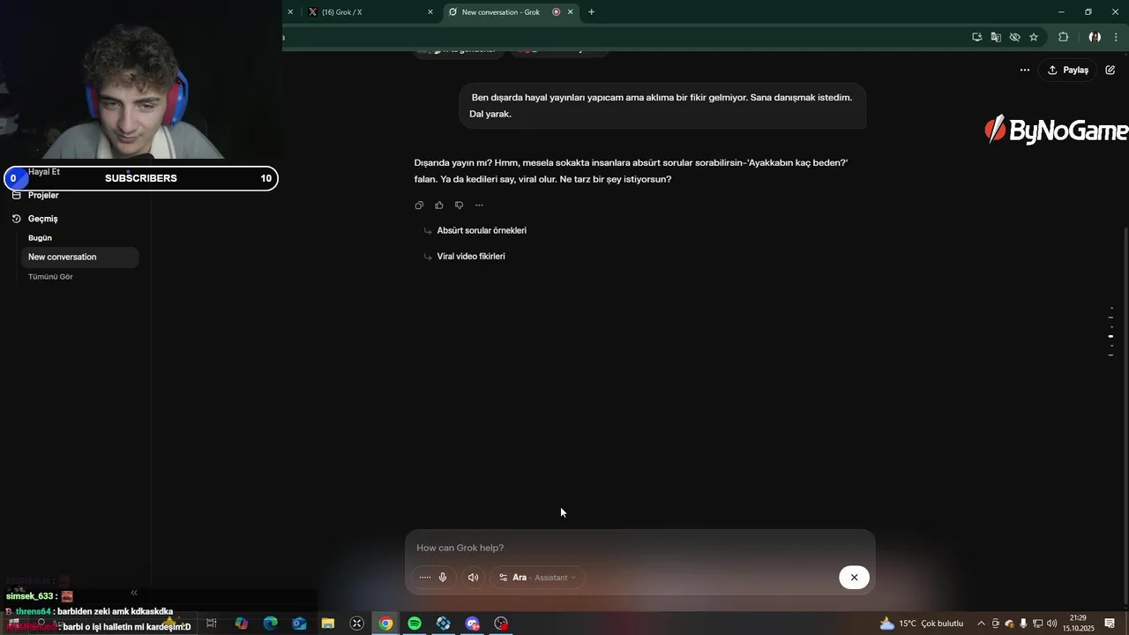This screenshot has height=635, width=1129.
Task: Open a new browser tab
Action: point(591,12)
